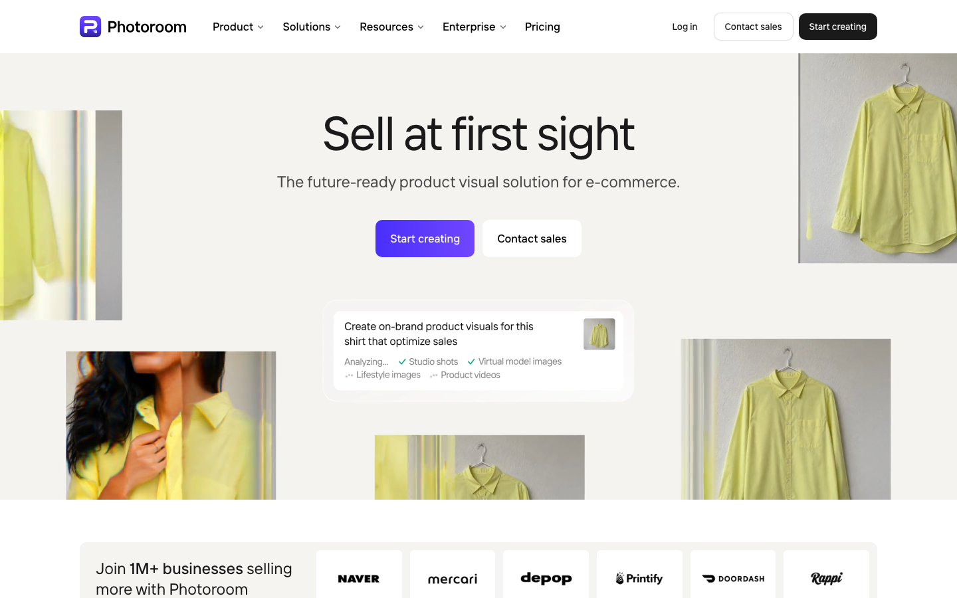The image size is (957, 598).
Task: Click the purple Start creating button
Action: (425, 239)
